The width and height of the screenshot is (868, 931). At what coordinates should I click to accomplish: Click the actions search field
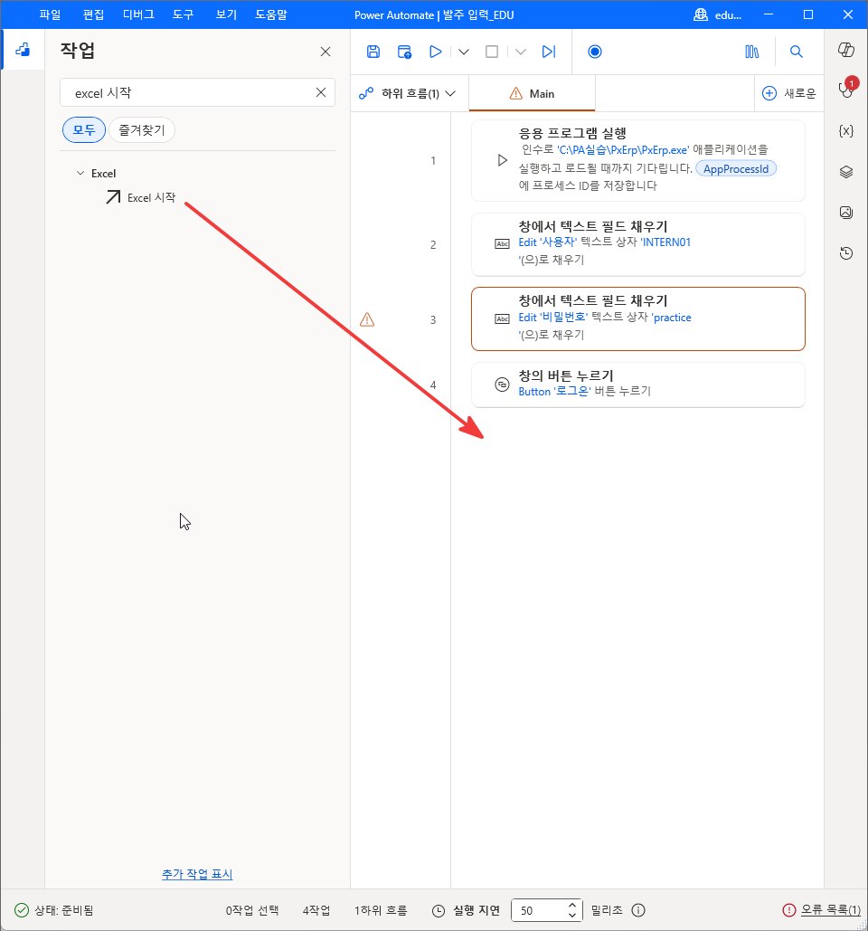click(197, 92)
